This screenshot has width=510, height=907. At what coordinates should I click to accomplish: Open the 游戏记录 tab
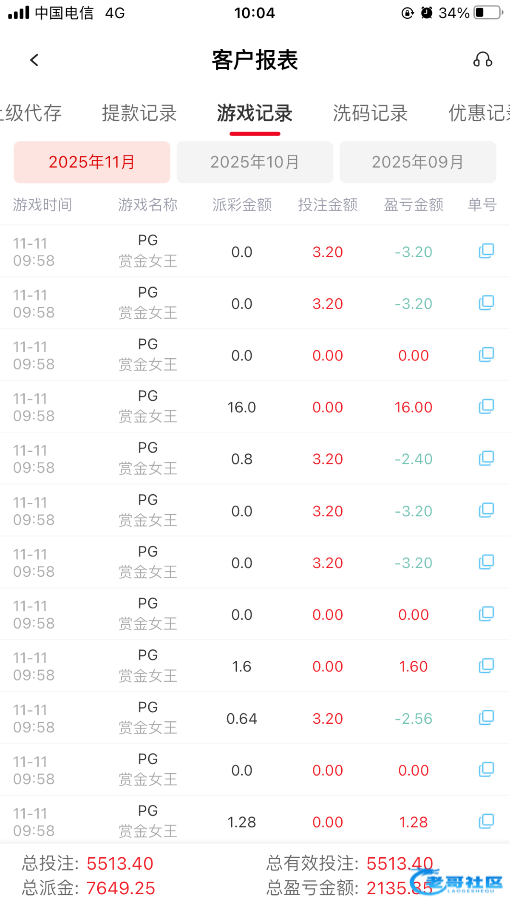click(x=255, y=113)
